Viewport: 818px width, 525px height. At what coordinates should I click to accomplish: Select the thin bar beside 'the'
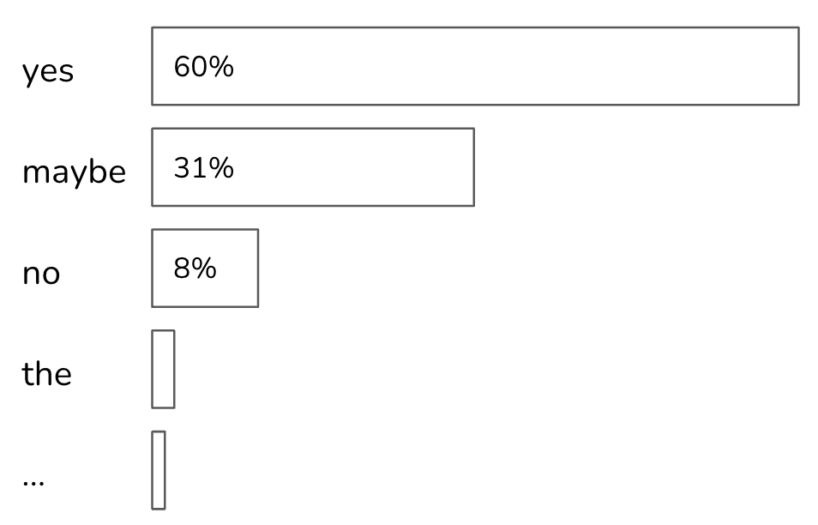pos(163,369)
